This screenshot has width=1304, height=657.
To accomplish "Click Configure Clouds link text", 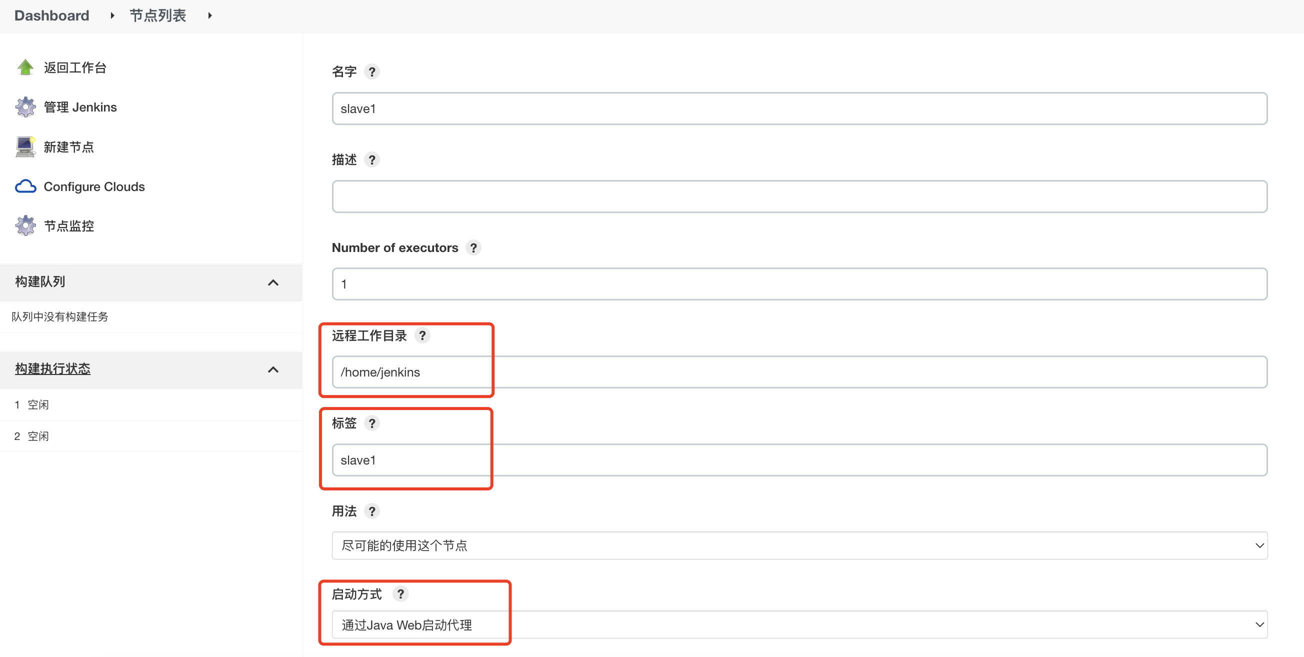I will point(94,187).
